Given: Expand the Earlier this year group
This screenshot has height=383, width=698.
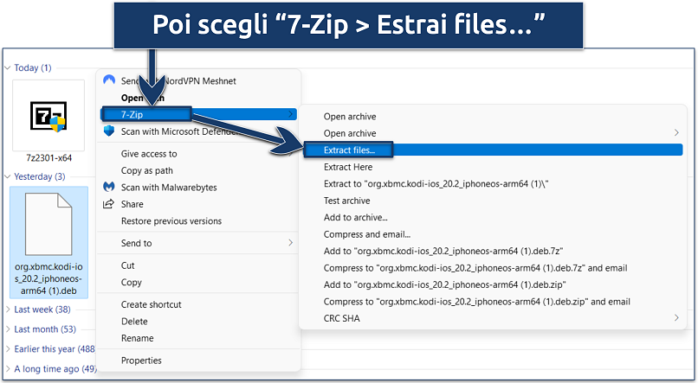Looking at the screenshot, I should [8, 349].
